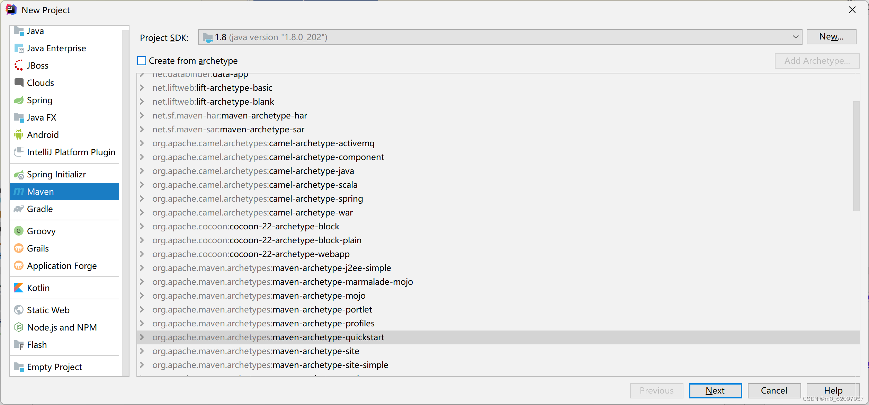
Task: Click the Clouds speech bubble icon
Action: (x=19, y=83)
